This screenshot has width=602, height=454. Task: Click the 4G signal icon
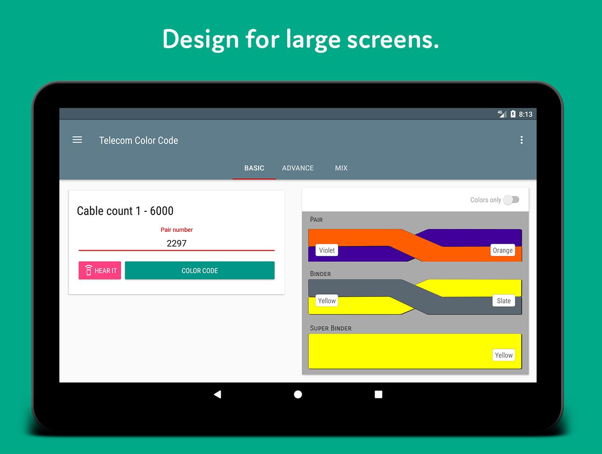501,114
